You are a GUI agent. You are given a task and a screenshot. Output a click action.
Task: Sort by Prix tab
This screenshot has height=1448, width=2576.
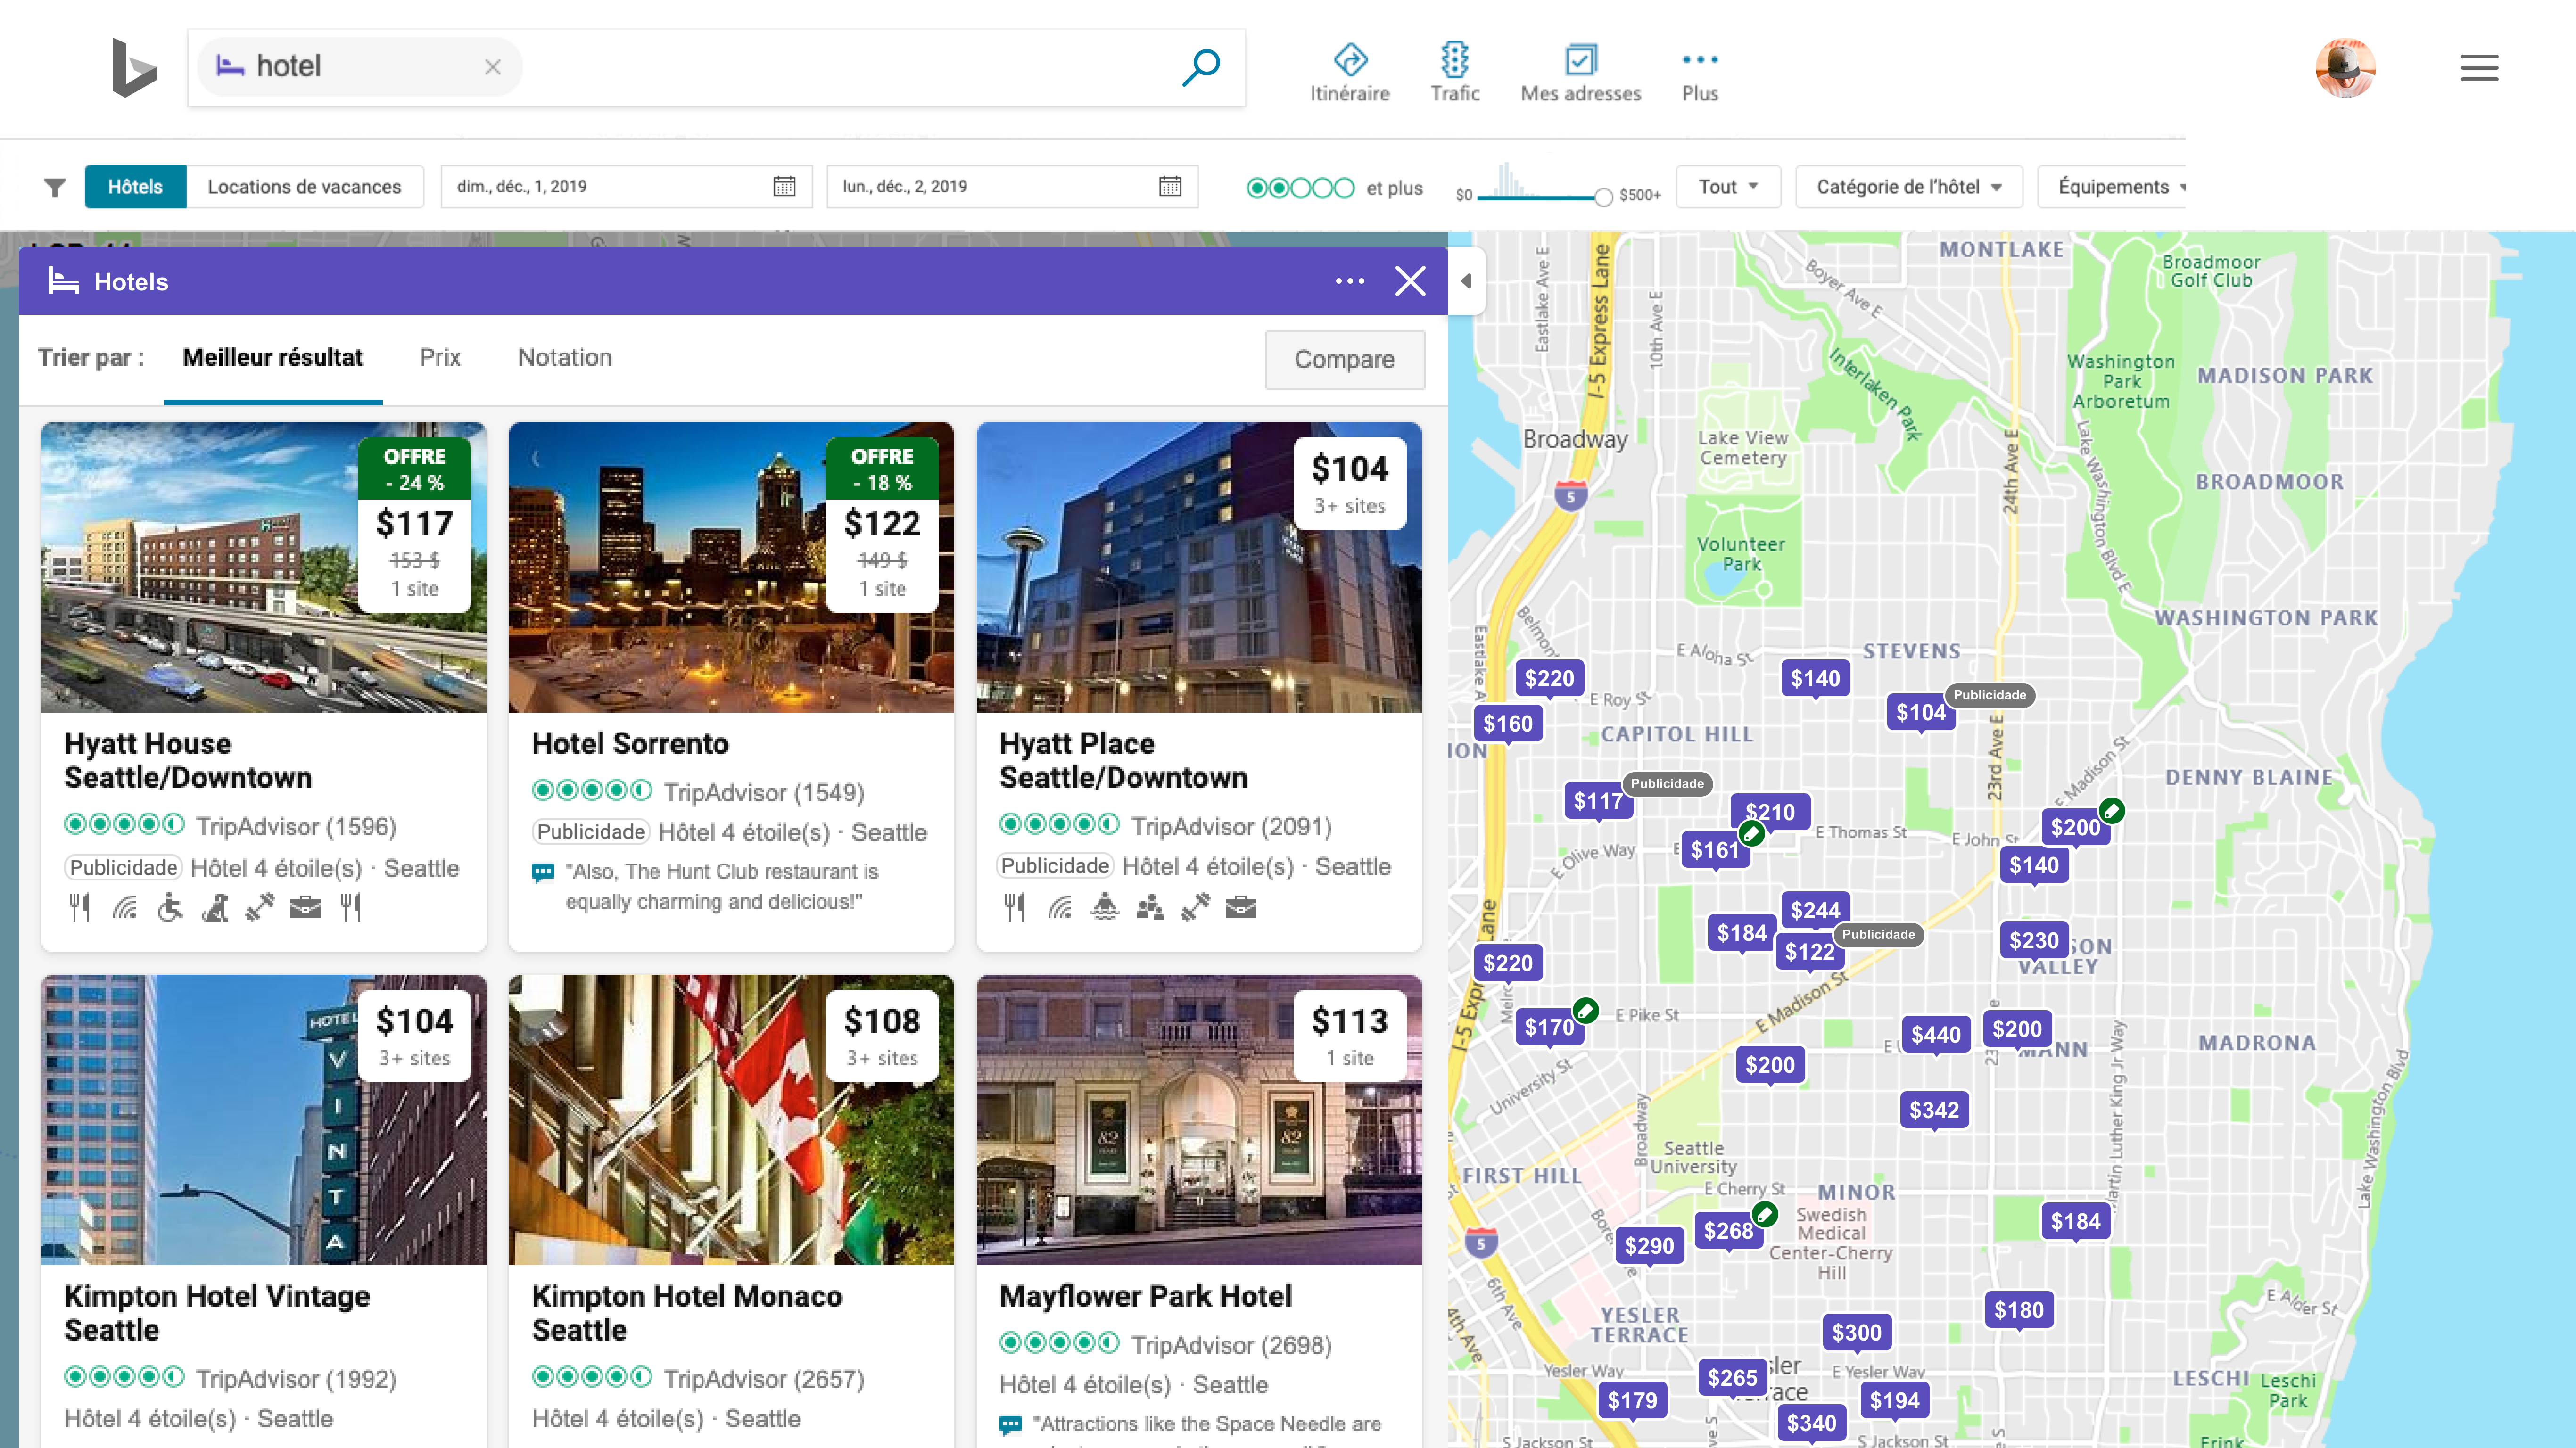coord(440,358)
